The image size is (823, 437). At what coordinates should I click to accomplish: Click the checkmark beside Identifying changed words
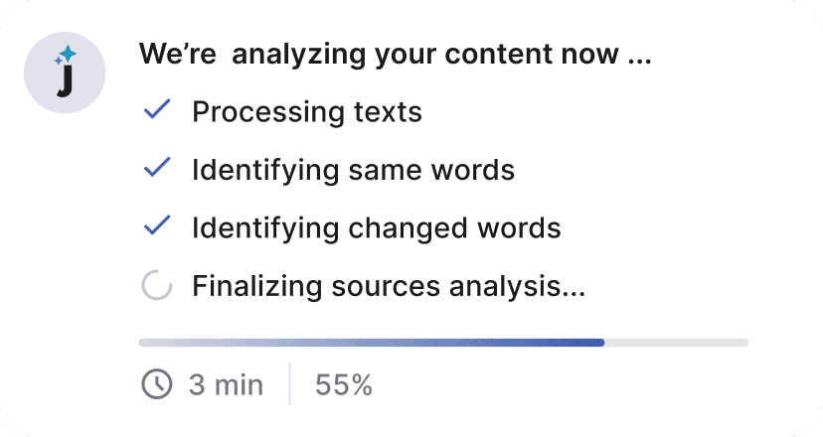pyautogui.click(x=157, y=225)
